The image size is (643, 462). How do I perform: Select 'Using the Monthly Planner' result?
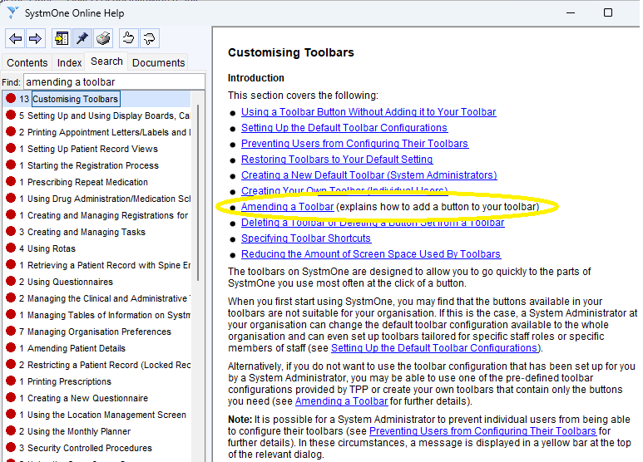click(79, 431)
